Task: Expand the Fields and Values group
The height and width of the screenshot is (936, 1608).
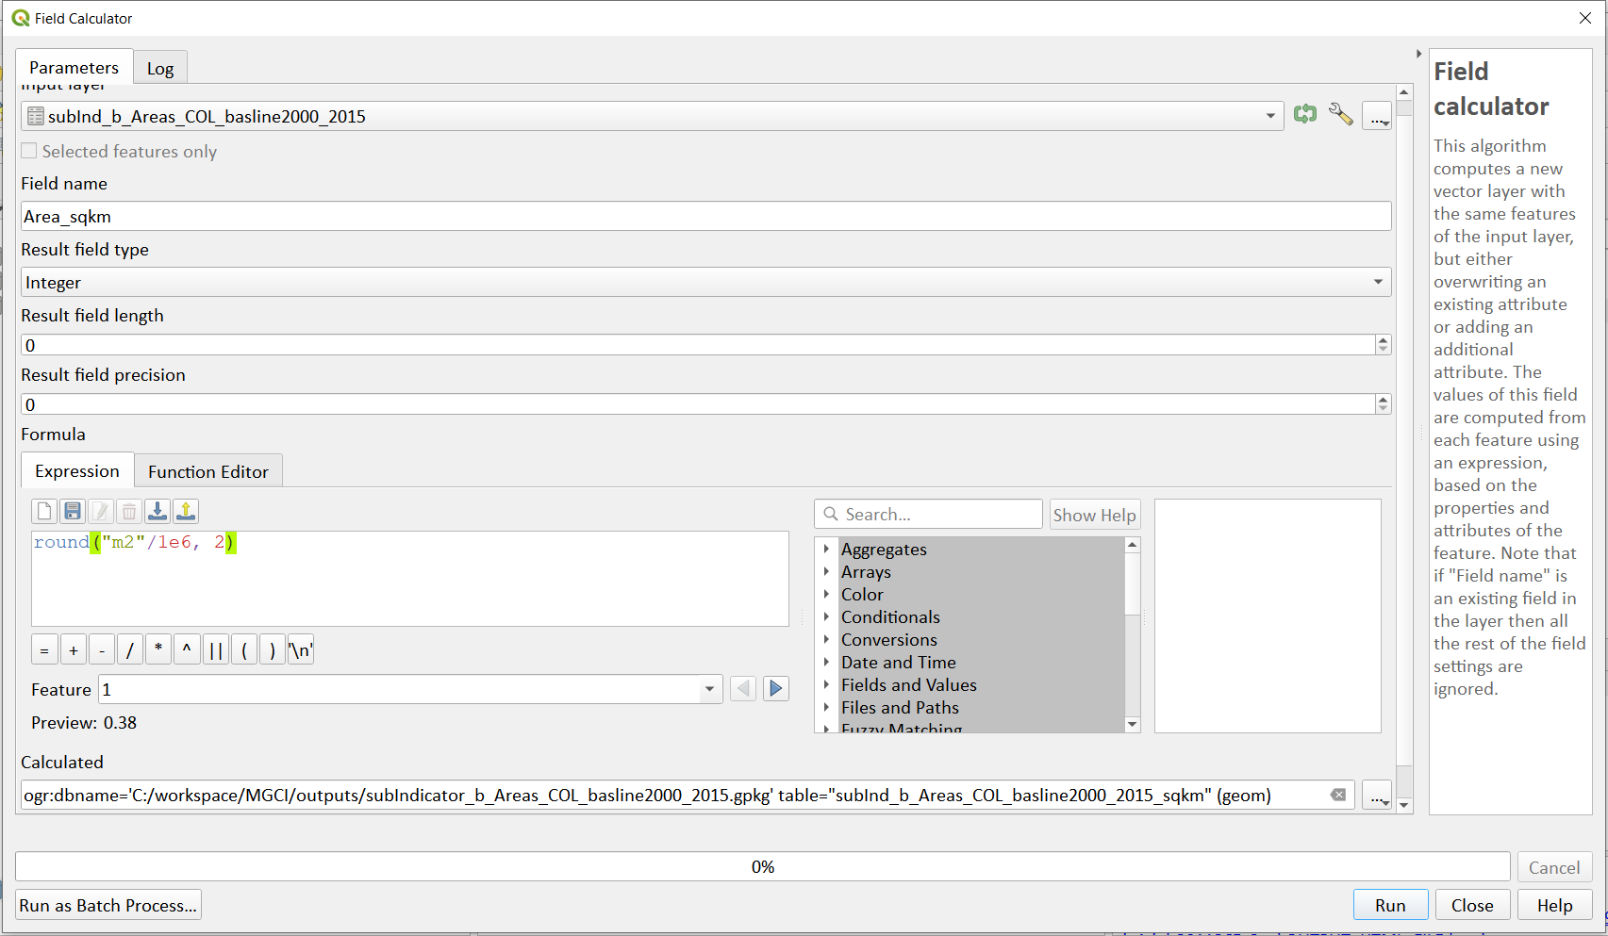Action: pos(826,684)
